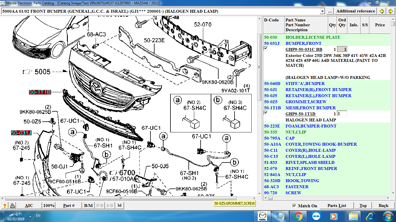The width and height of the screenshot is (396, 222).
Task: Select the 50-C11 COVER(R),HOLE-LAMP row
Action: [x=326, y=150]
